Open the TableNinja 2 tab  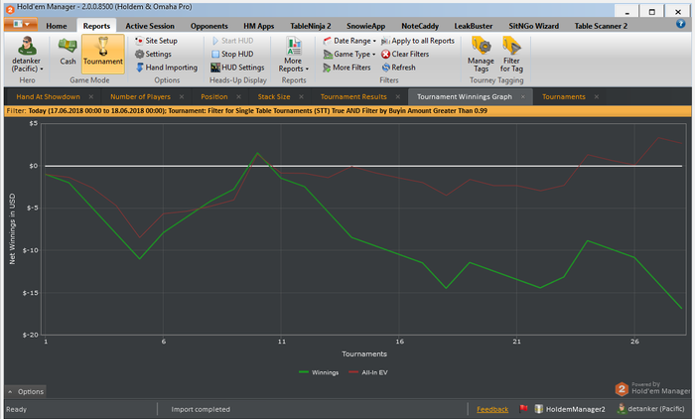(x=310, y=26)
